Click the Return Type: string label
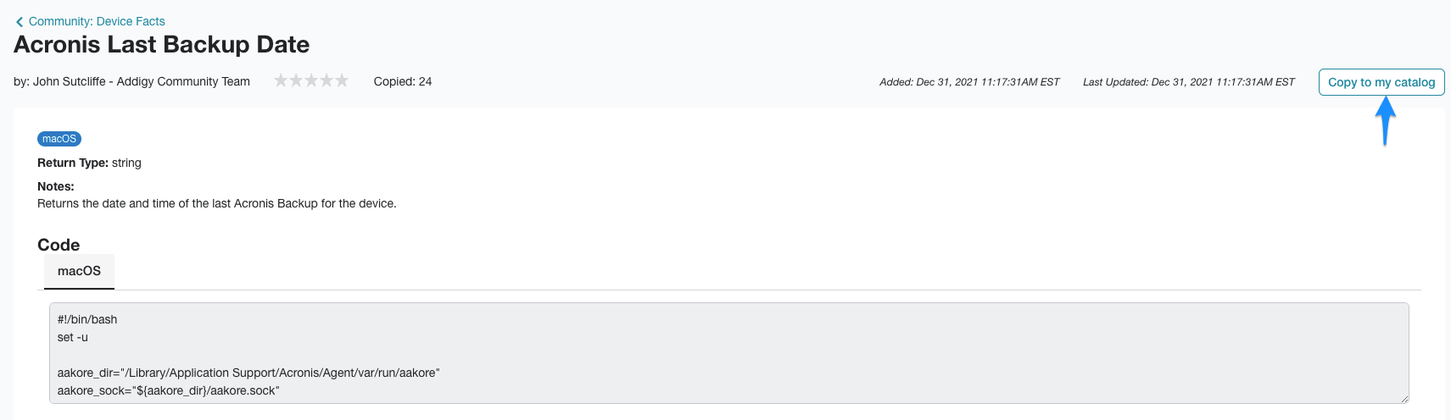This screenshot has height=420, width=1451. pos(89,163)
